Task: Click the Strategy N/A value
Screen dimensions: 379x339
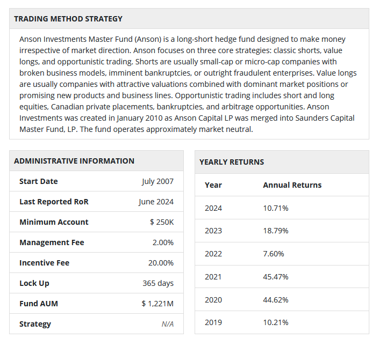Action: tap(168, 324)
